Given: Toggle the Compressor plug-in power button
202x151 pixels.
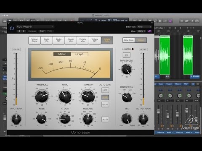Looking at the screenshot, I should pos(12,29).
